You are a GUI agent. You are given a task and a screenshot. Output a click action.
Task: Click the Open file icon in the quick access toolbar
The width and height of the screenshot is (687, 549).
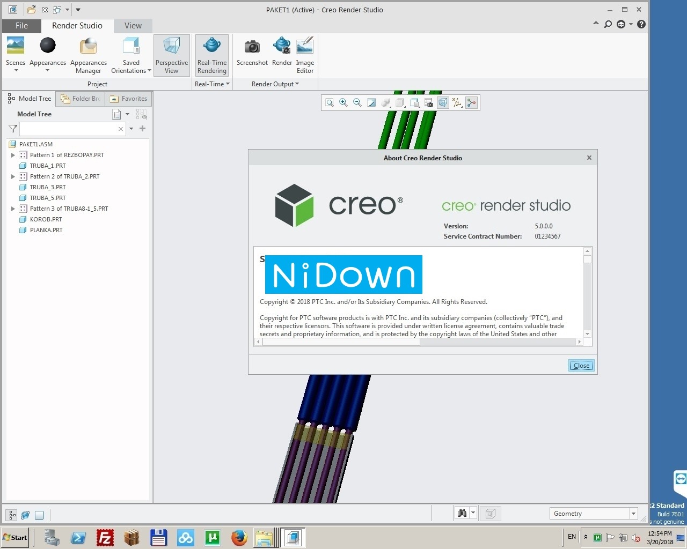(x=32, y=10)
